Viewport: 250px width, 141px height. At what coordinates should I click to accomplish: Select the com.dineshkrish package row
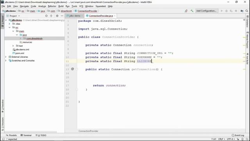click(x=34, y=38)
